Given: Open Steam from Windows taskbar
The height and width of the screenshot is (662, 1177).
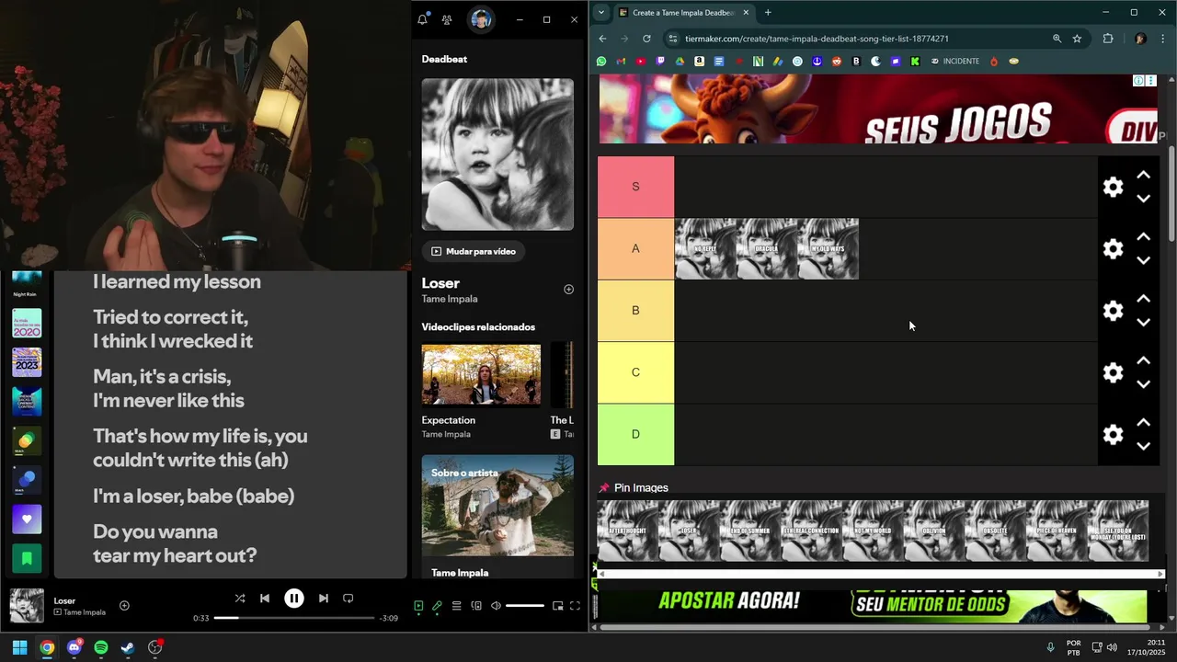Looking at the screenshot, I should [x=128, y=647].
